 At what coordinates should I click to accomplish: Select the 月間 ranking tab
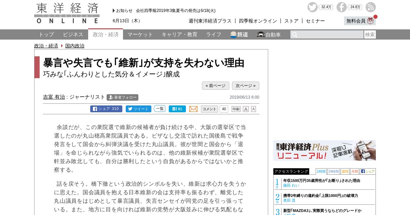coord(355,171)
